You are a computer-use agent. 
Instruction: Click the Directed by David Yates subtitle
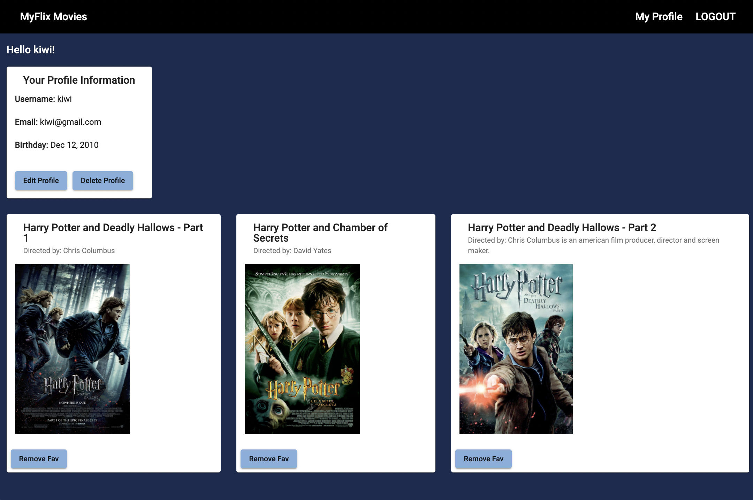point(292,251)
